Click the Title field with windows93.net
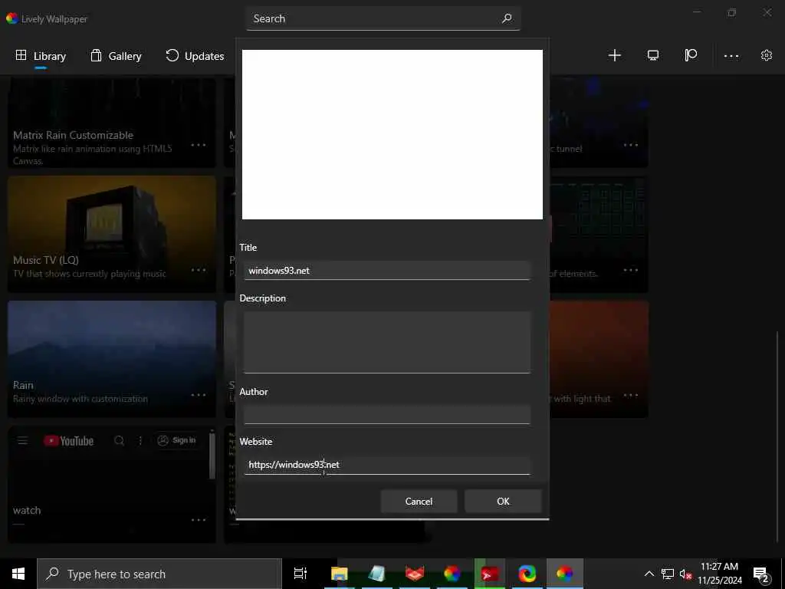 click(386, 271)
